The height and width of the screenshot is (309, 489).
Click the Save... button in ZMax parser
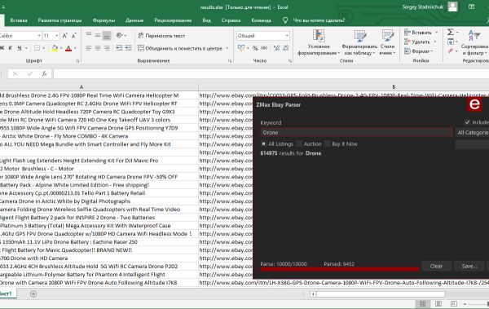pyautogui.click(x=469, y=267)
